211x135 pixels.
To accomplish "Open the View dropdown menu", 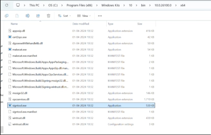I will (84, 16).
